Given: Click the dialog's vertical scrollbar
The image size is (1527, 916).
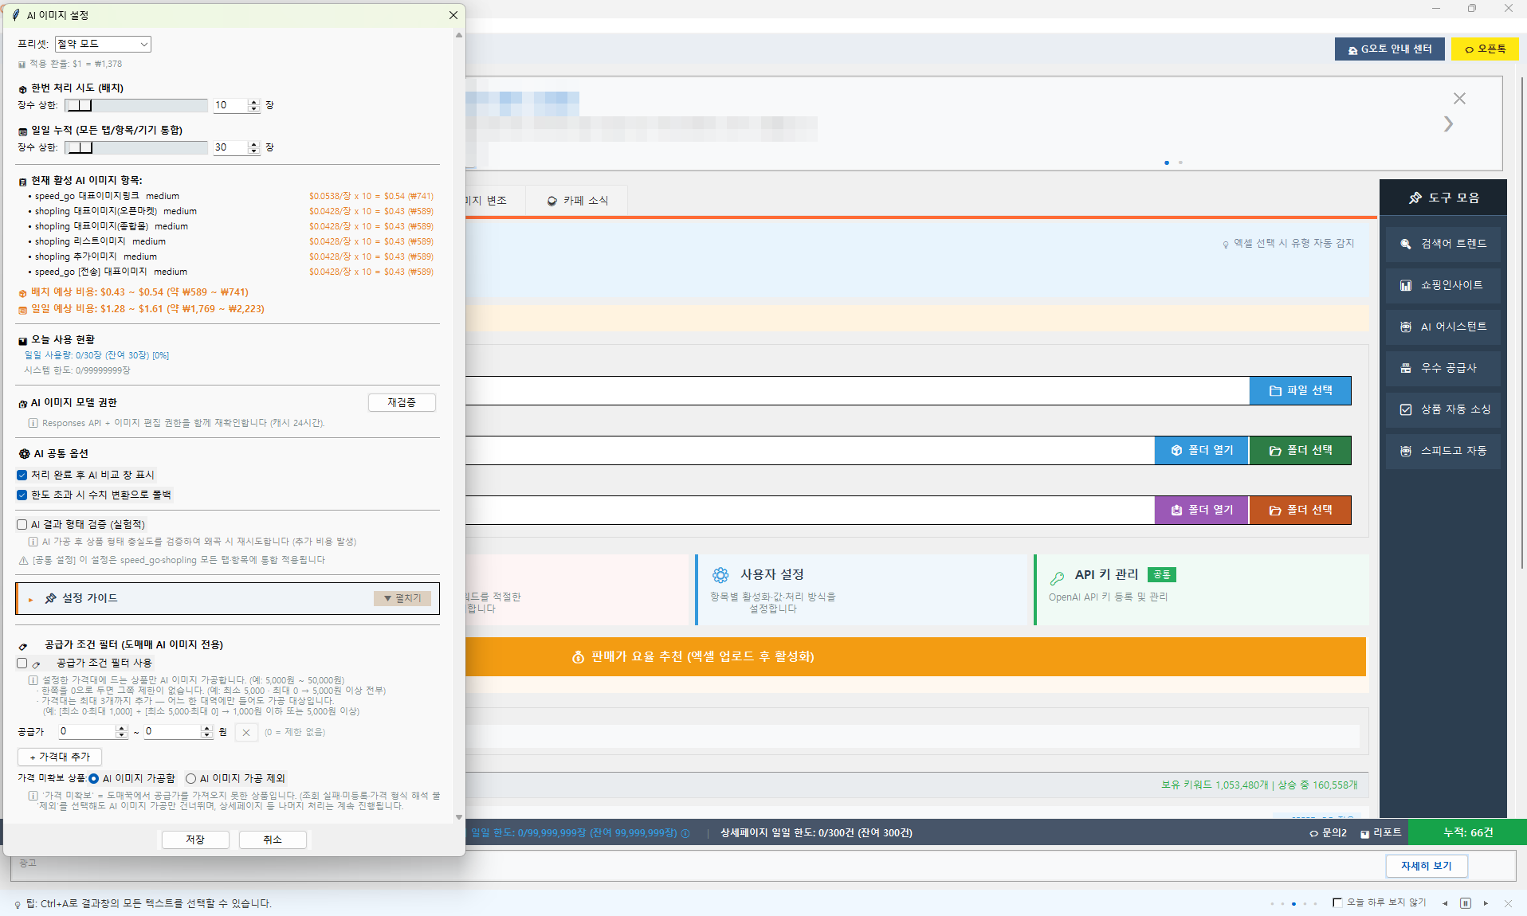Looking at the screenshot, I should pyautogui.click(x=459, y=426).
